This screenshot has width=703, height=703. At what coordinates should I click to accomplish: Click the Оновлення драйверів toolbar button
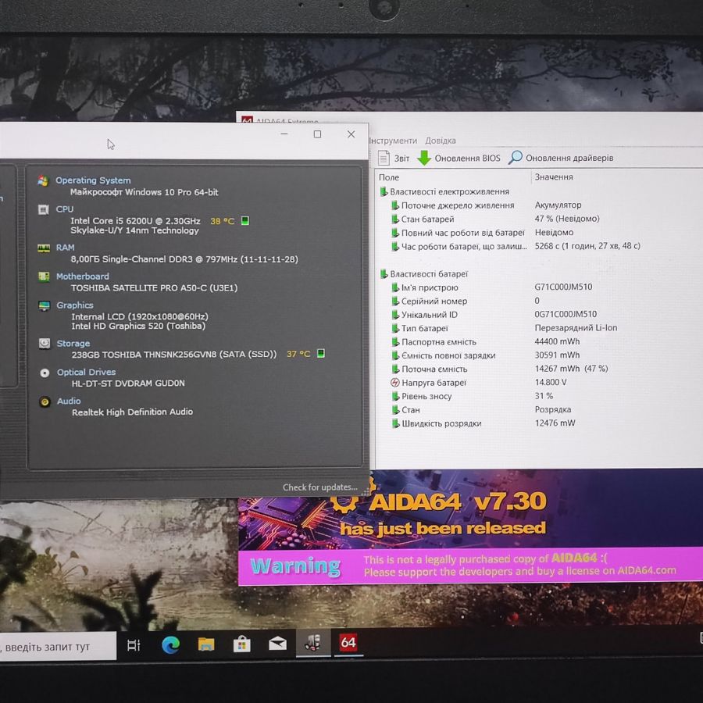click(560, 158)
